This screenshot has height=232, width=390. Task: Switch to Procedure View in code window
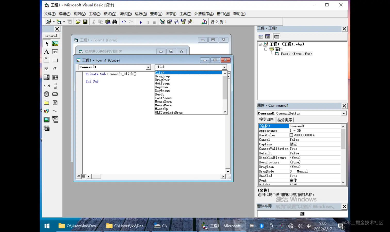78,176
